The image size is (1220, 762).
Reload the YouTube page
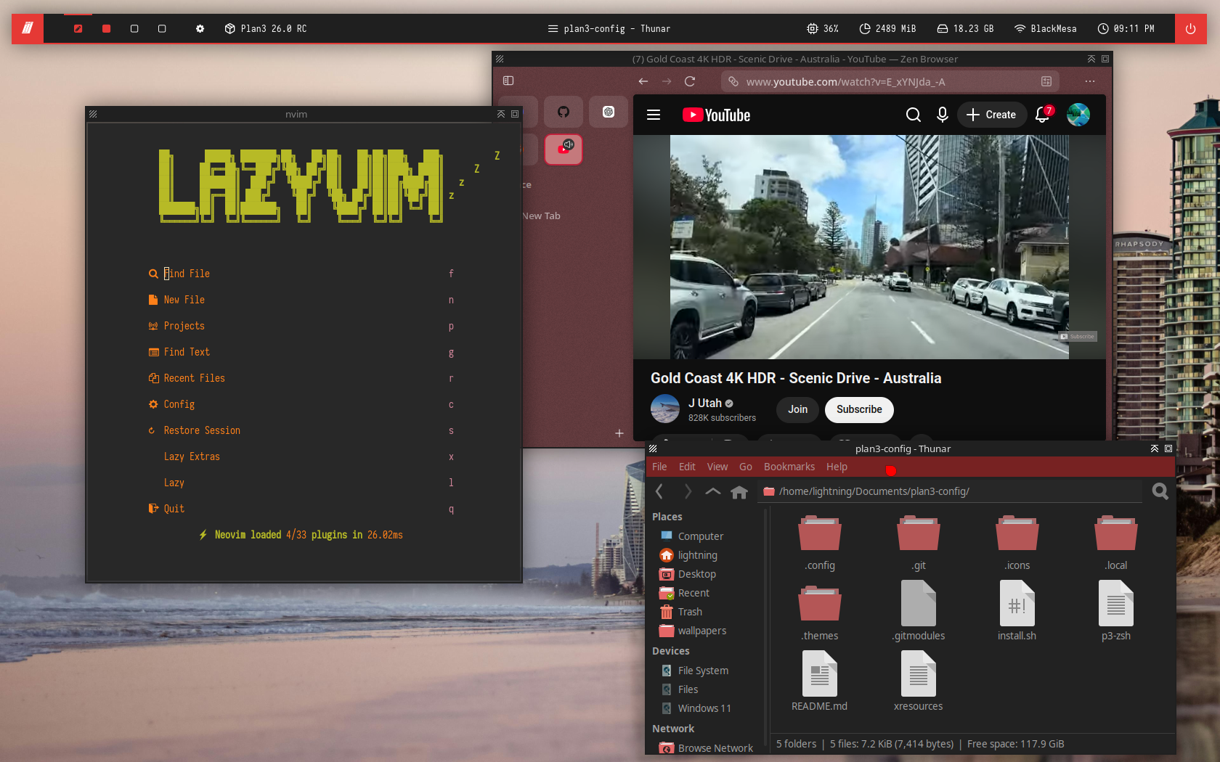[x=690, y=82]
